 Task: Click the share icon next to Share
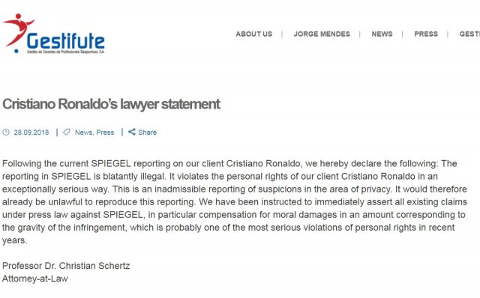132,132
